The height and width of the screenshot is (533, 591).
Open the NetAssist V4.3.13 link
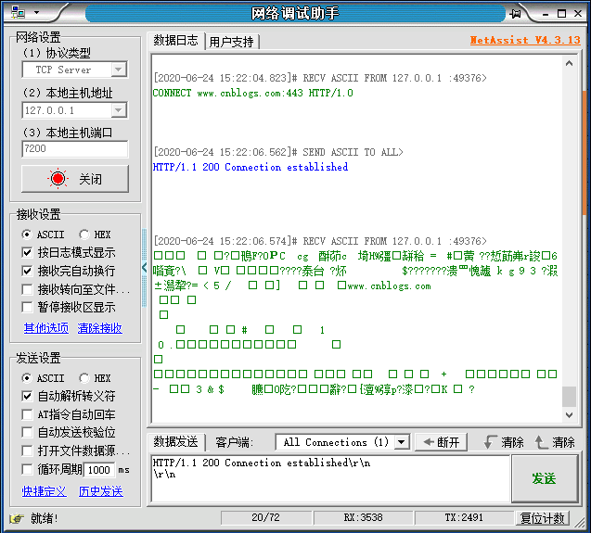[x=525, y=40]
